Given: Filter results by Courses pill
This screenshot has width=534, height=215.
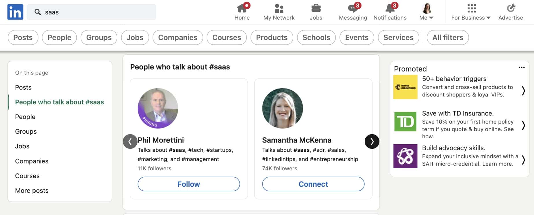Looking at the screenshot, I should point(227,37).
